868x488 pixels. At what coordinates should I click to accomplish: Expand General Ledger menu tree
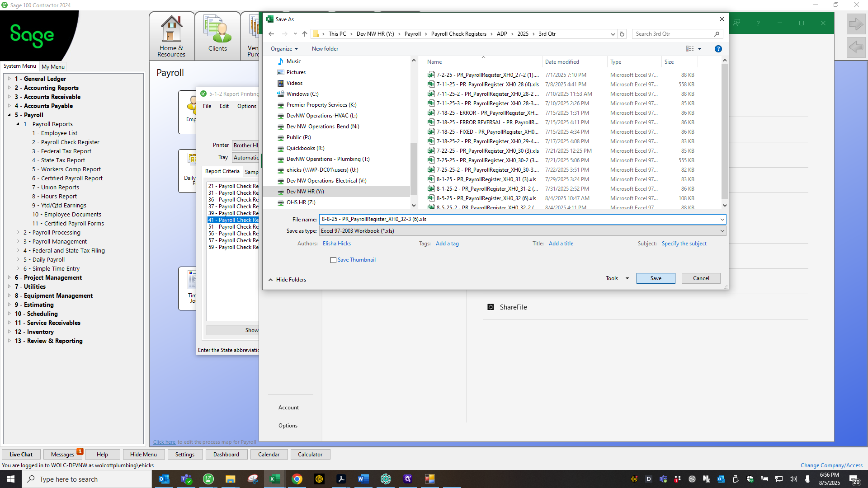pos(9,79)
